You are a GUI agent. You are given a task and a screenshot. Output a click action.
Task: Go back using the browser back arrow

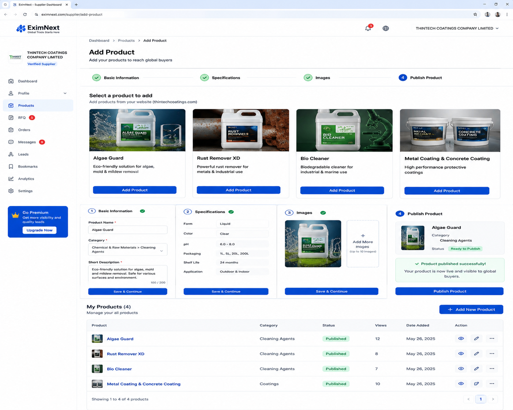coord(5,15)
